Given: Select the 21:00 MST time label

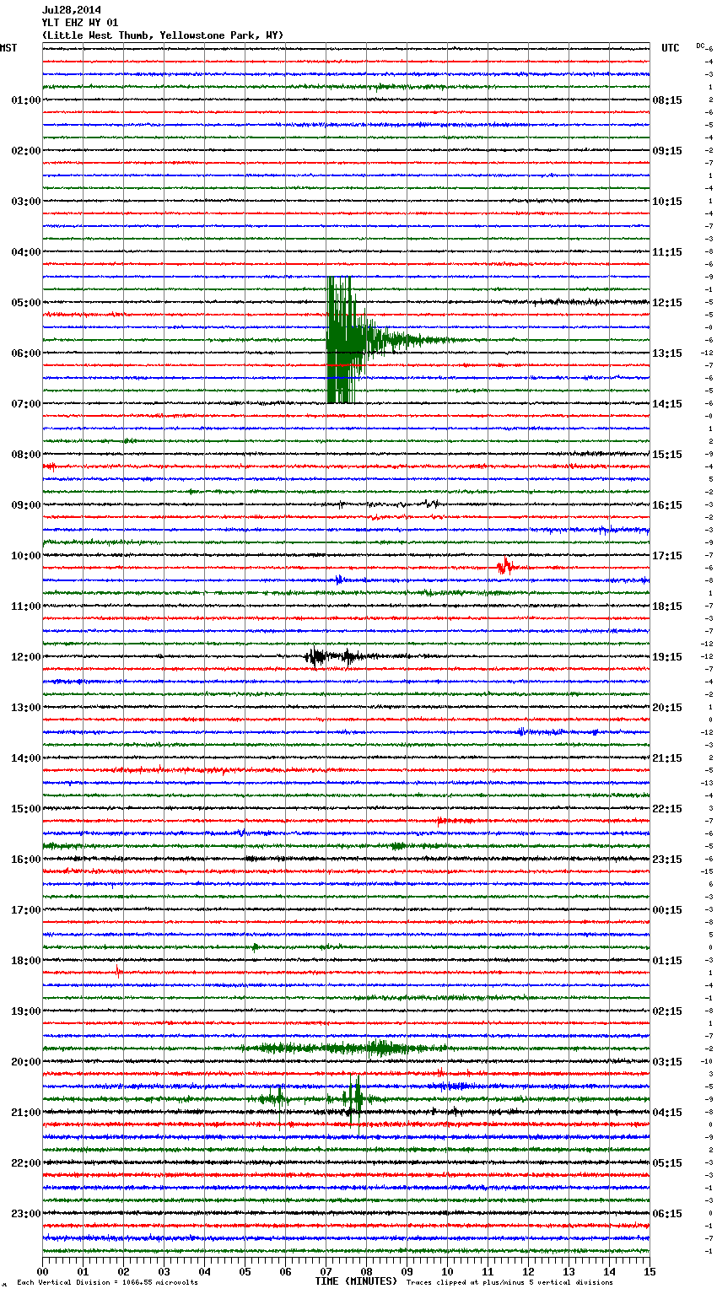Looking at the screenshot, I should [26, 1113].
